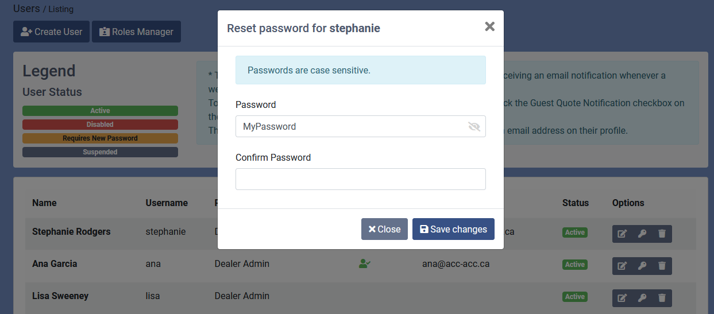
Task: Open password reset key for Stephanie
Action: 642,234
